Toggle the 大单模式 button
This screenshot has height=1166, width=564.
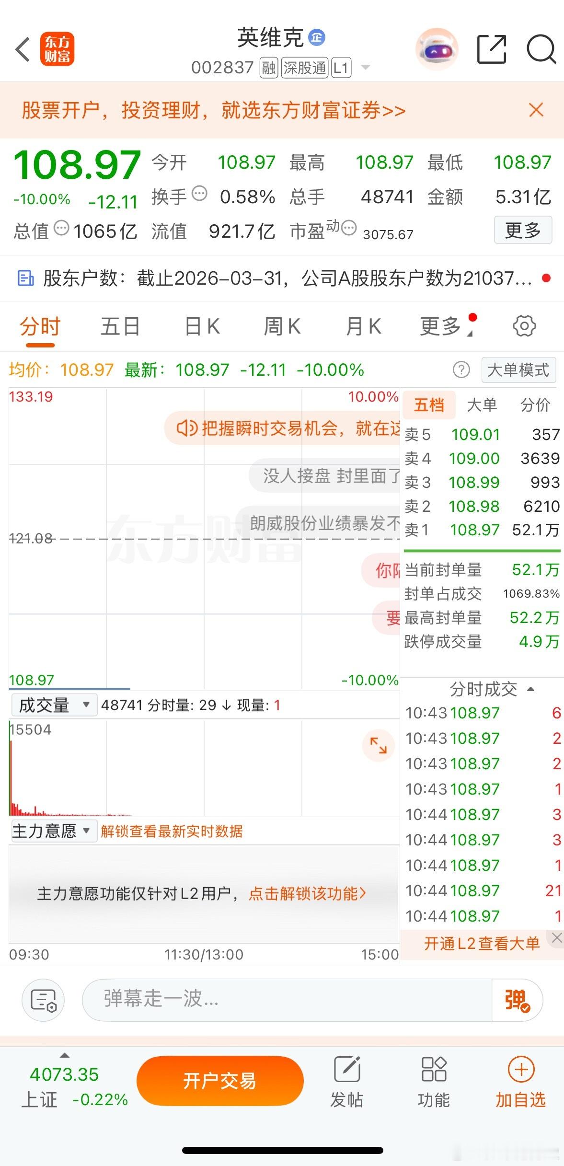point(518,370)
